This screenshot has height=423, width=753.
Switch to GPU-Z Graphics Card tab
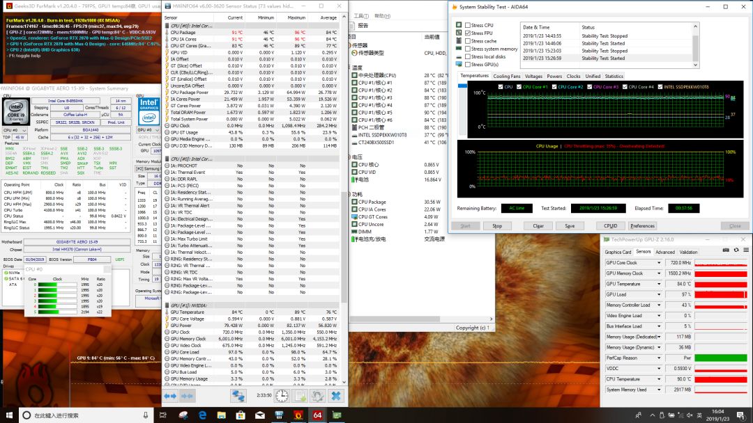tap(618, 252)
